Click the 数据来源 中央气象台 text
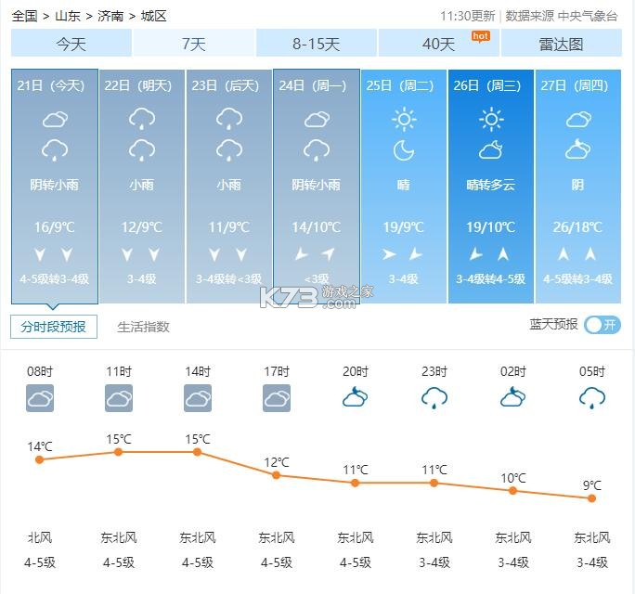 coord(562,16)
